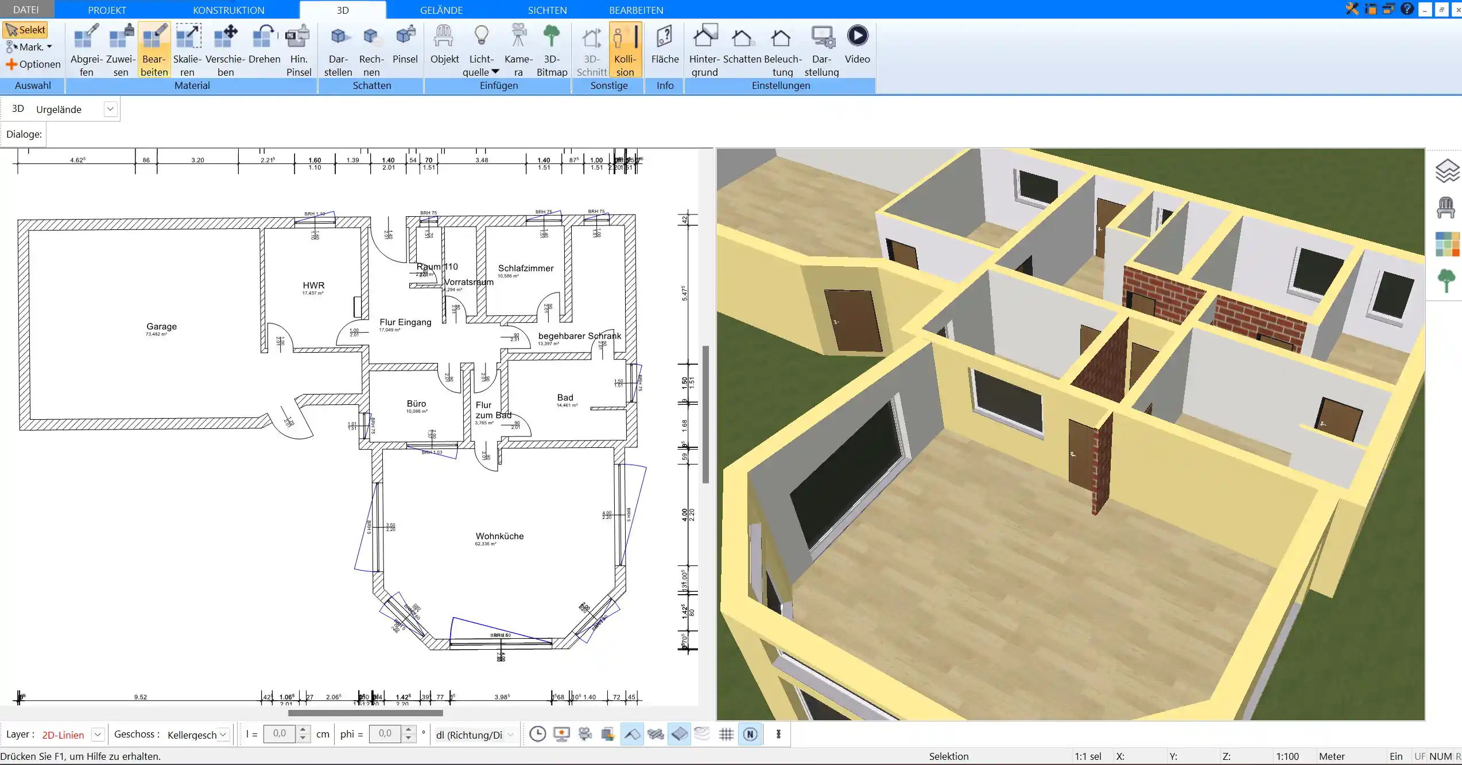The width and height of the screenshot is (1462, 765).
Task: Increase the l value with stepper up arrow
Action: point(304,729)
